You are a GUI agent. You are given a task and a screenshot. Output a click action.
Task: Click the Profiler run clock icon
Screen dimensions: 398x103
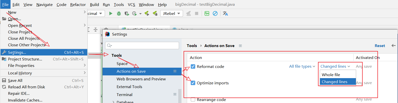[x=134, y=13]
